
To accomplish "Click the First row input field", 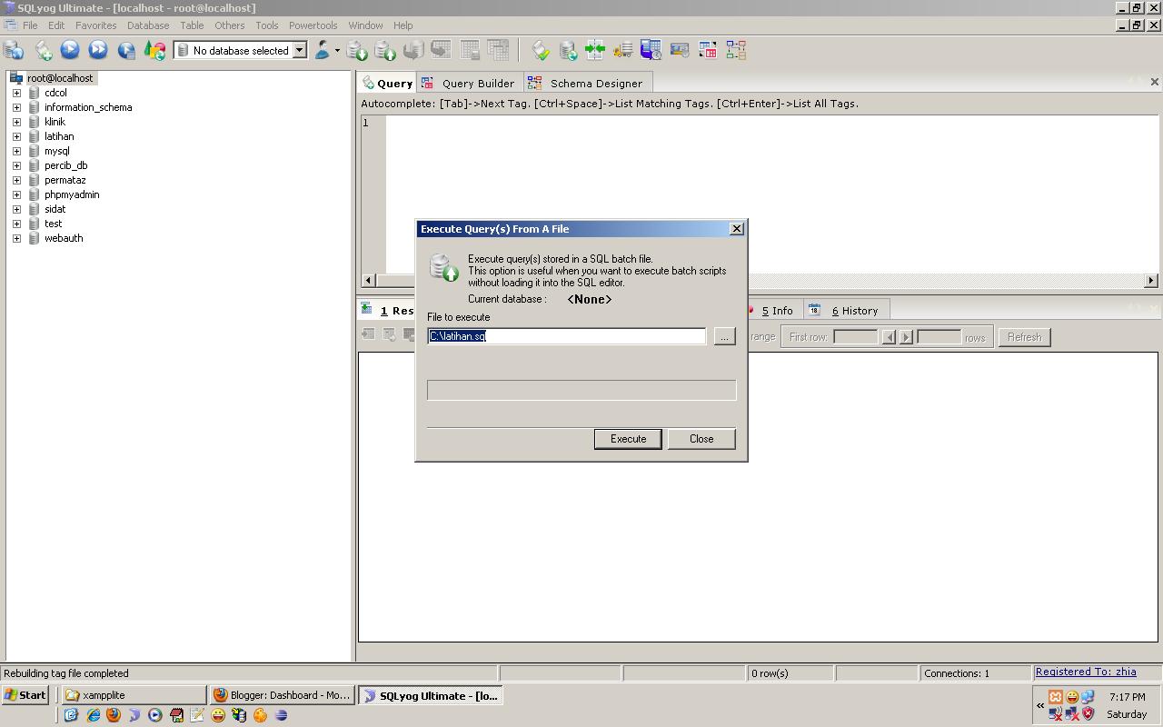I will [856, 337].
